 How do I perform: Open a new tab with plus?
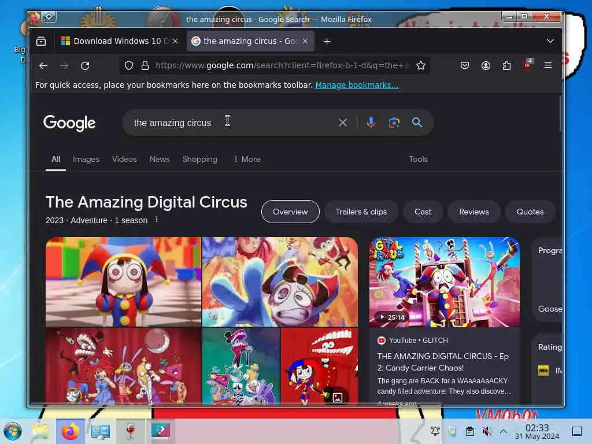tap(327, 41)
